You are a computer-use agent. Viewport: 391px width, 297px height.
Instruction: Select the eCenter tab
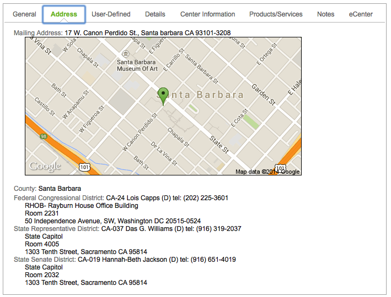pos(361,14)
